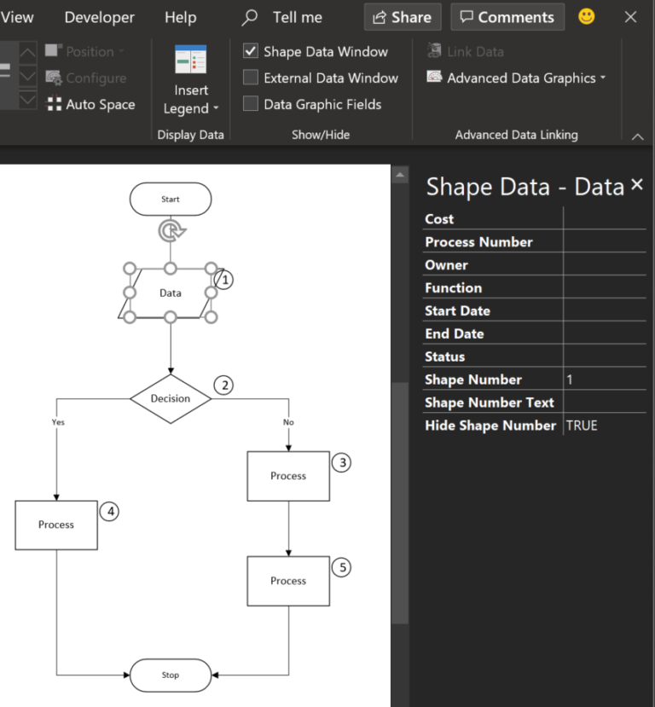This screenshot has height=707, width=655.
Task: Collapse the ribbon with the chevron
Action: [637, 136]
